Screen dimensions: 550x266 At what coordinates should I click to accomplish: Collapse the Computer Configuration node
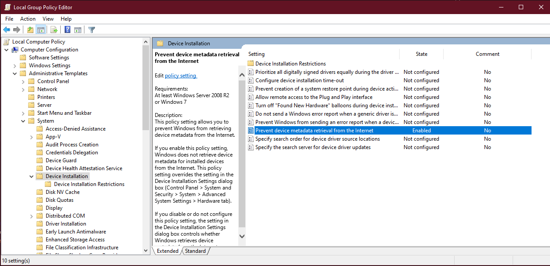pyautogui.click(x=6, y=50)
